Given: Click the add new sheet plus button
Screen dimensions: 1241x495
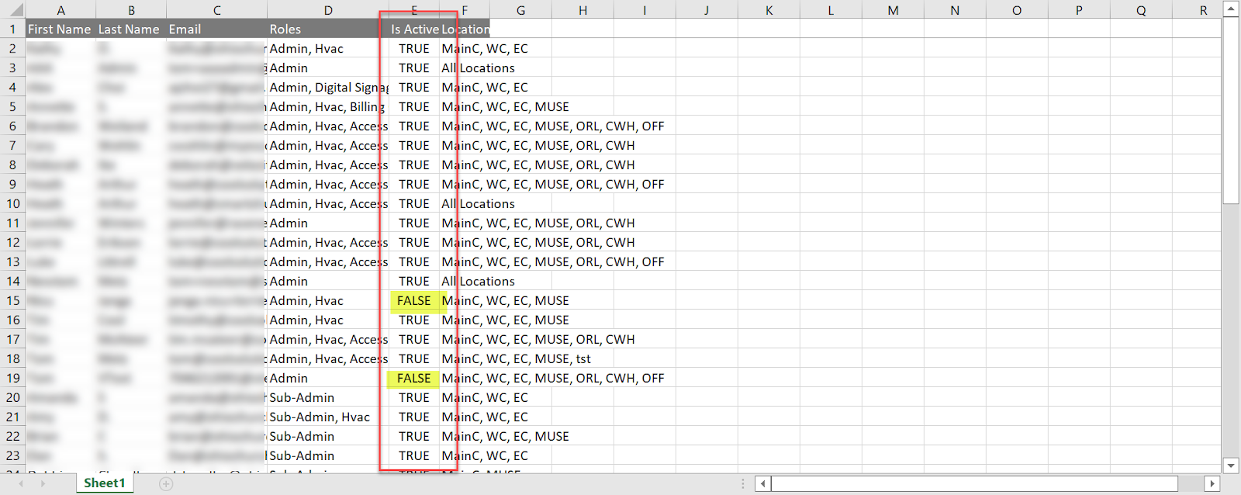Looking at the screenshot, I should point(165,483).
